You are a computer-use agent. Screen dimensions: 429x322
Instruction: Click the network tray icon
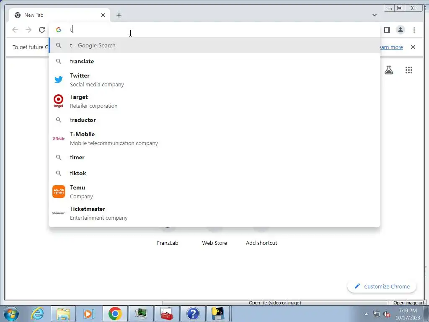tap(377, 314)
